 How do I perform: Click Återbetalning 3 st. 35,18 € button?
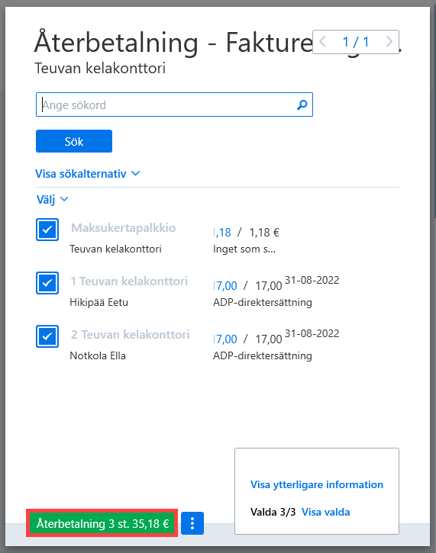coord(102,523)
